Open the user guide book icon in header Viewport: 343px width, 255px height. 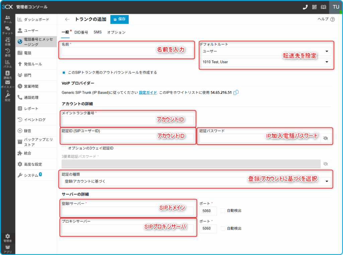pyautogui.click(x=323, y=7)
